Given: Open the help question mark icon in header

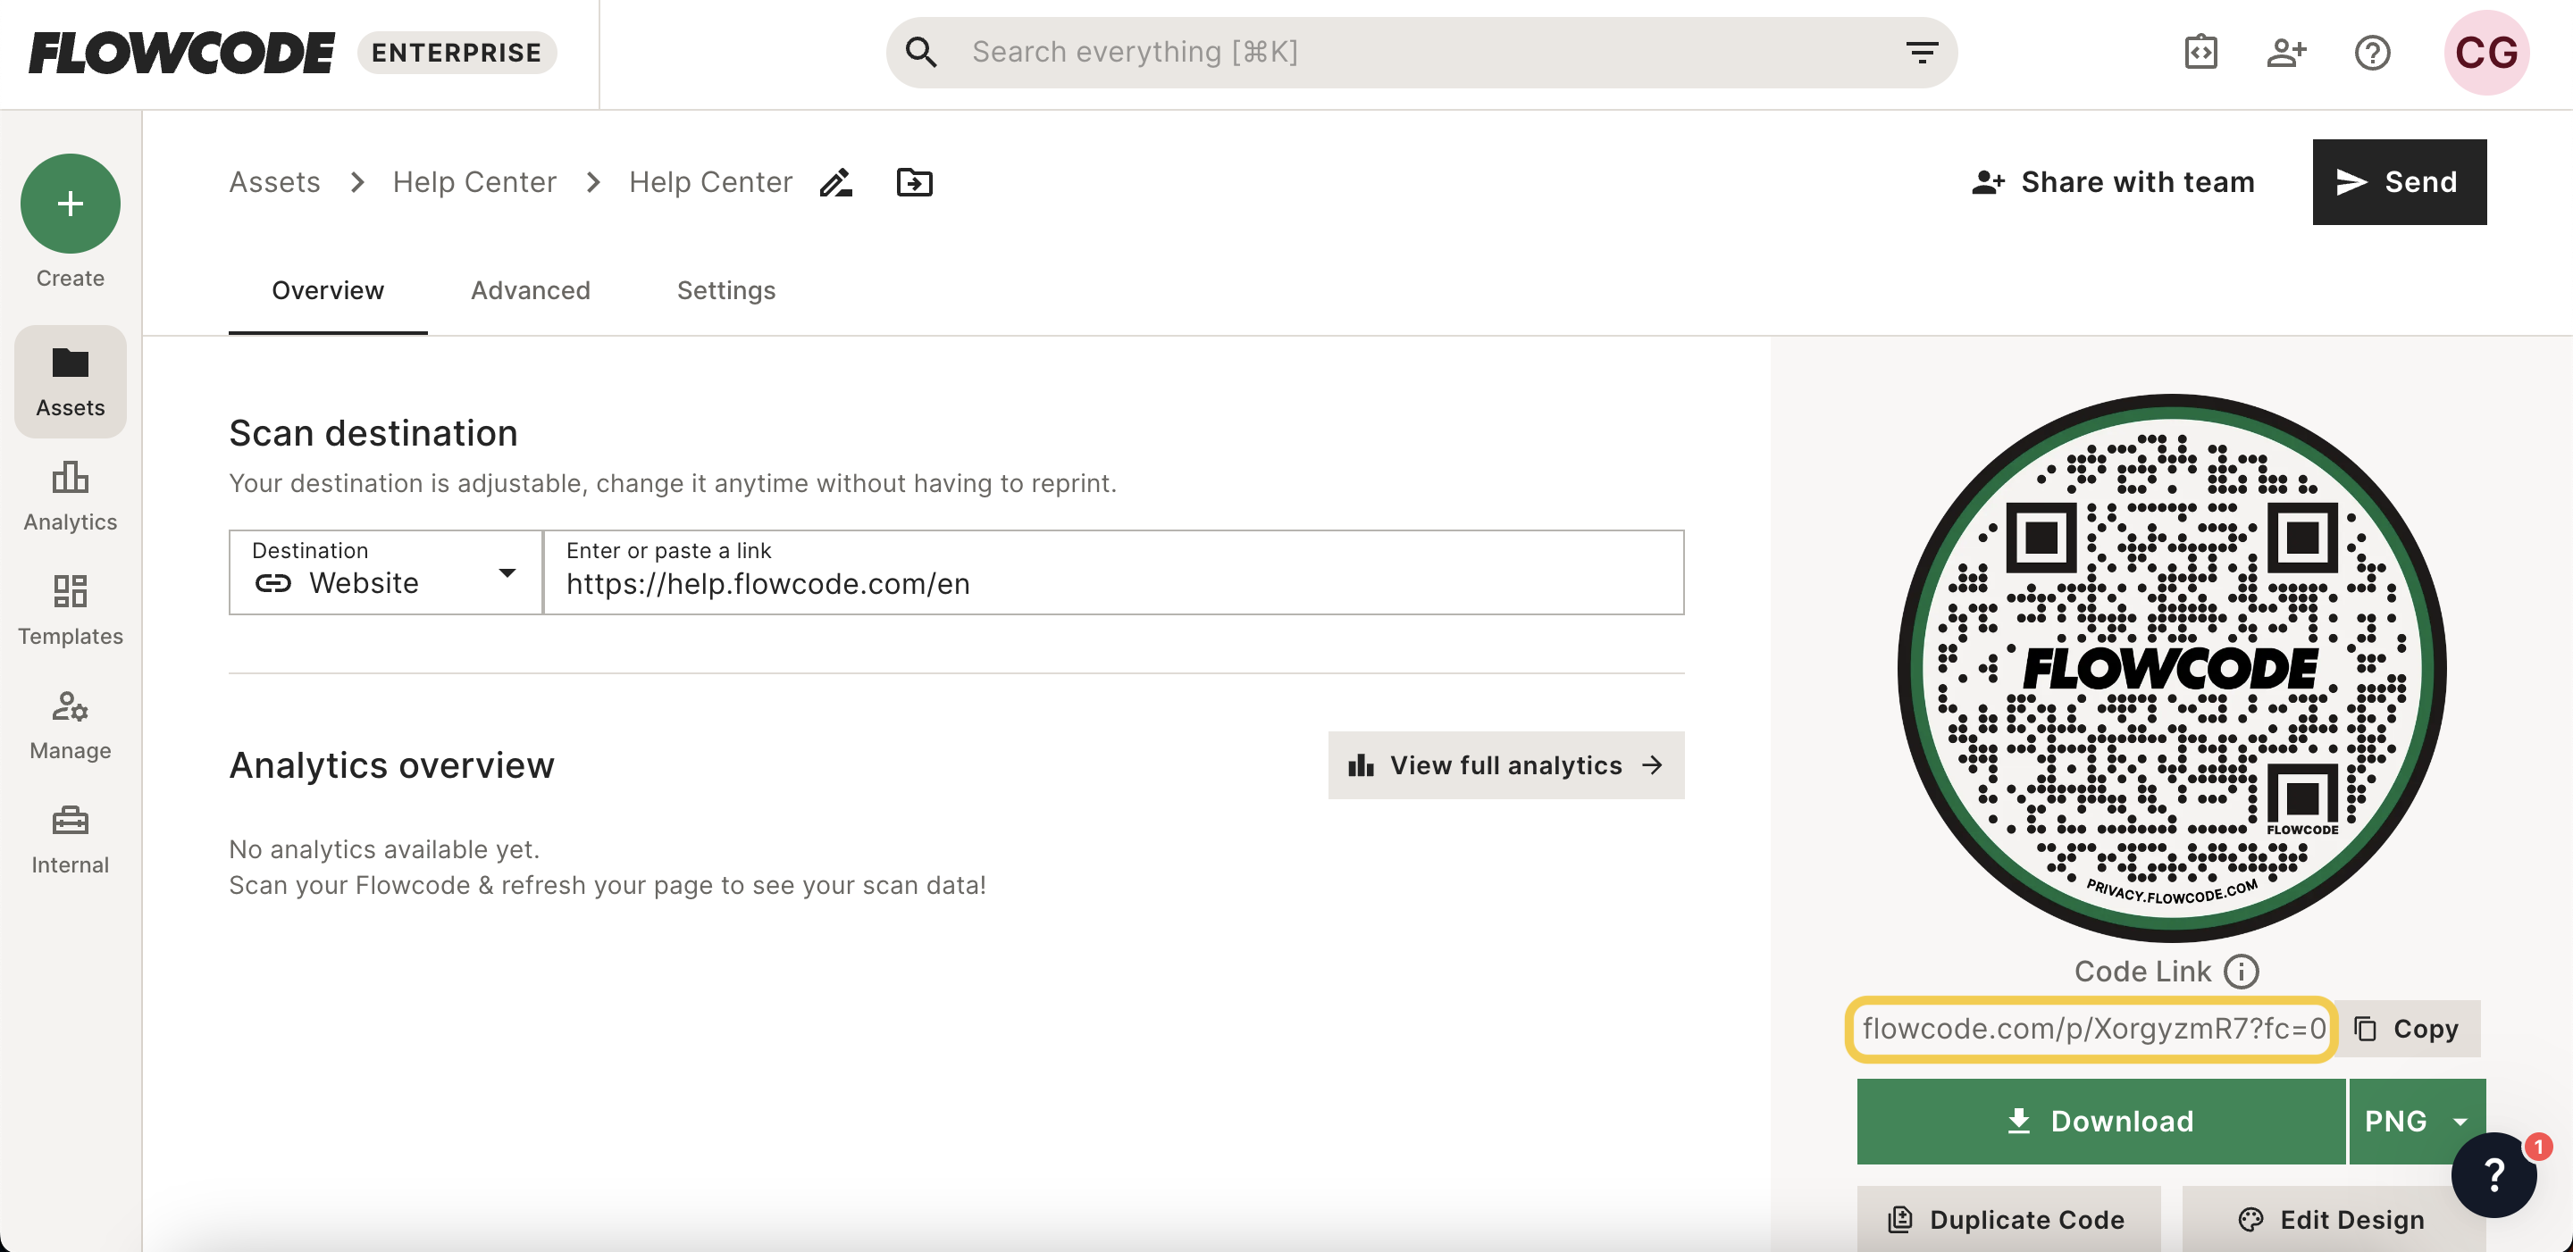Looking at the screenshot, I should coord(2372,52).
